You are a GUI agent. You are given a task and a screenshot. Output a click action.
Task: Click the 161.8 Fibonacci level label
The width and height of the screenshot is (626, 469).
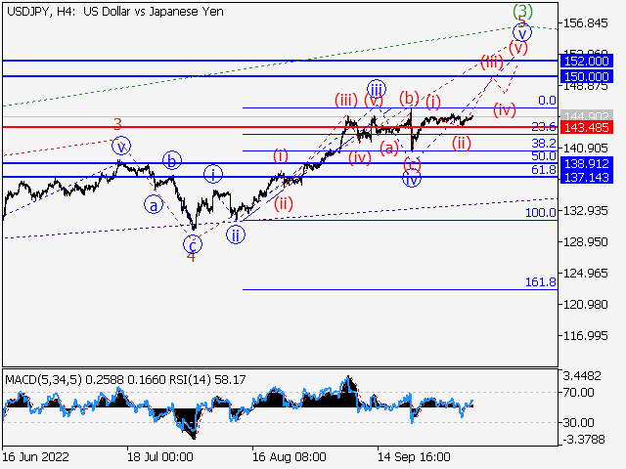(541, 282)
